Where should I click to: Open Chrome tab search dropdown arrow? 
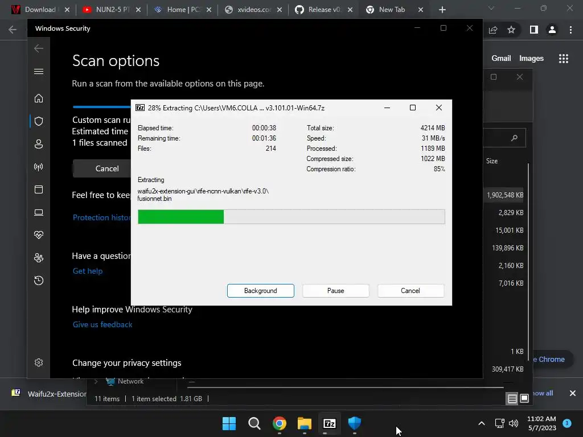pos(491,8)
